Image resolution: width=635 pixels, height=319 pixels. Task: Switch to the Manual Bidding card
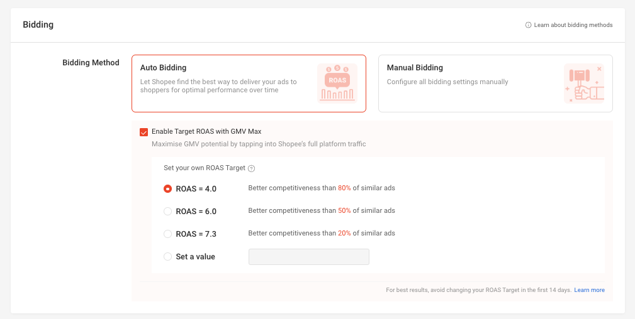(x=495, y=84)
